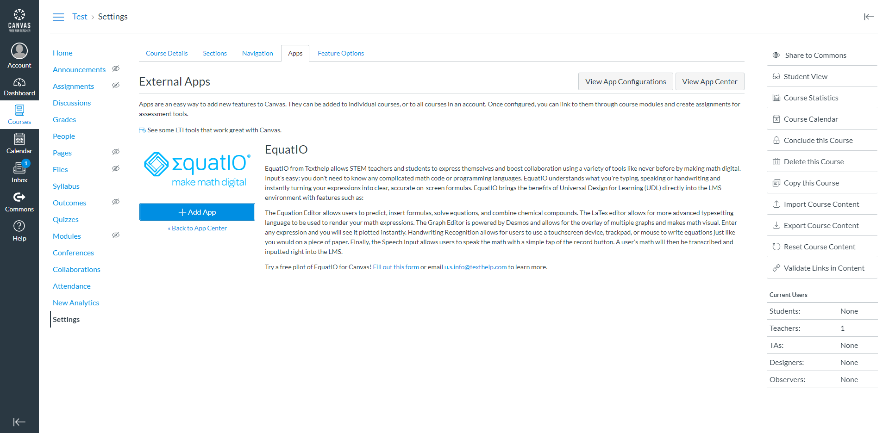Open People in the course menu
The height and width of the screenshot is (433, 889).
pos(64,136)
